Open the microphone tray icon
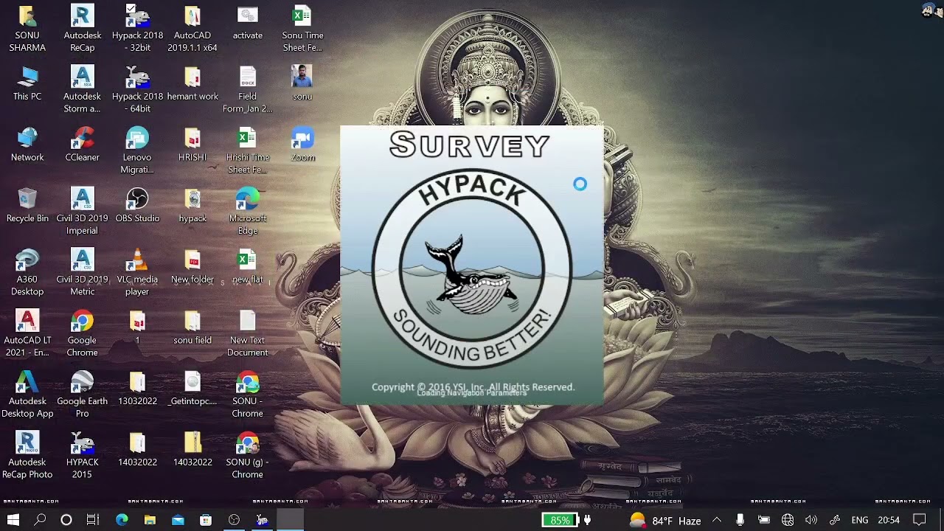 click(740, 520)
